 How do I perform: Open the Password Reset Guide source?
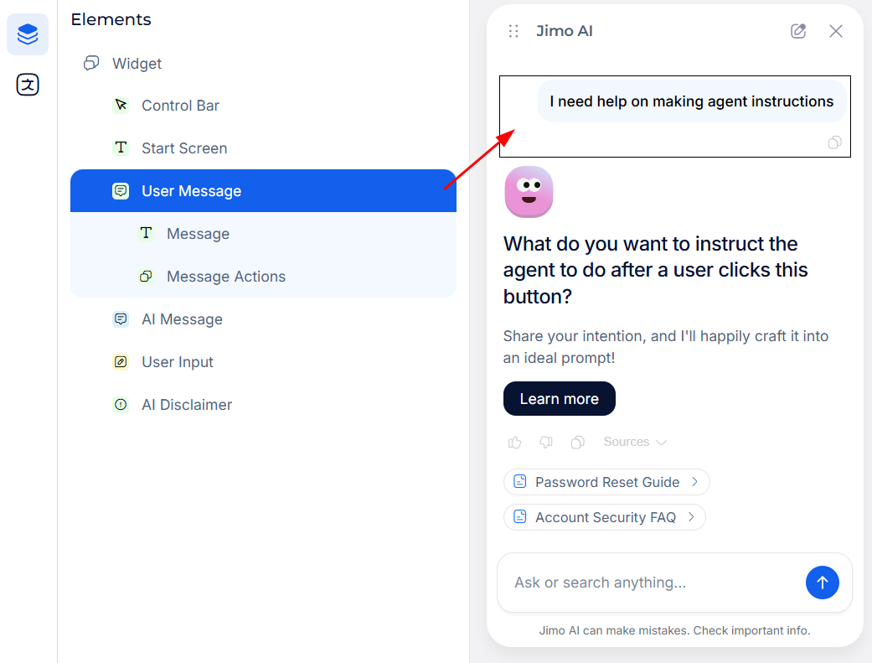point(606,482)
